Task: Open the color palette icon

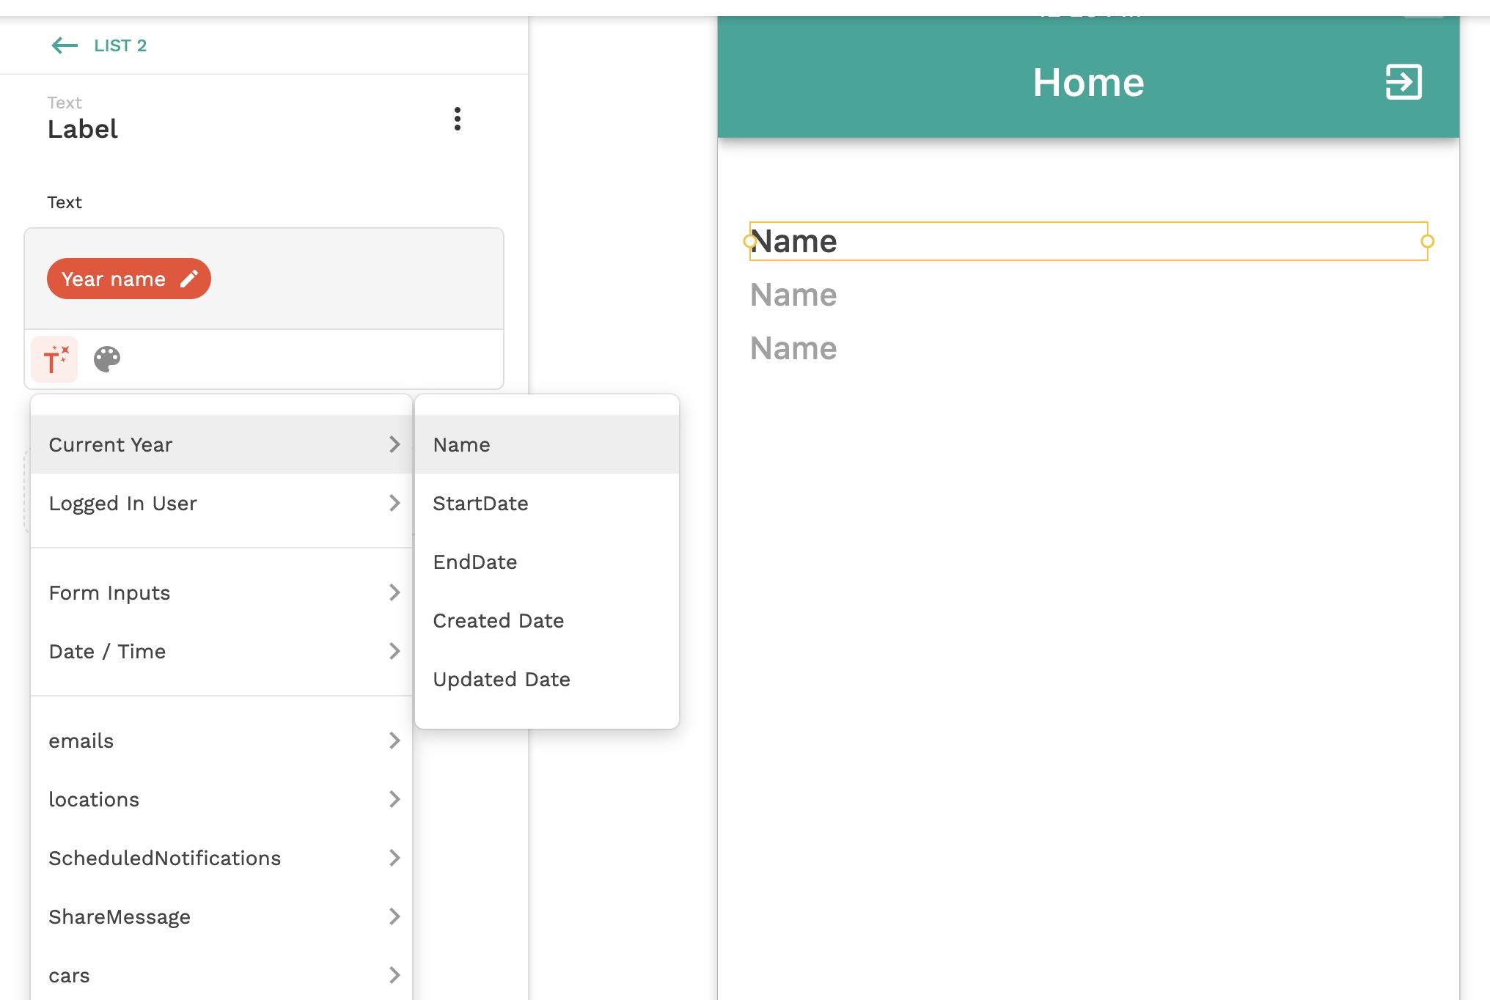Action: (107, 359)
